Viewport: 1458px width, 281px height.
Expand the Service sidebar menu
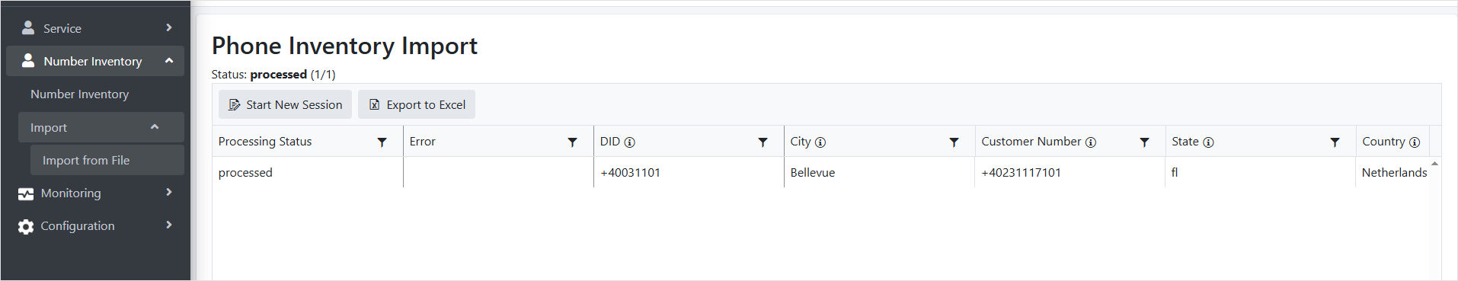click(x=95, y=28)
